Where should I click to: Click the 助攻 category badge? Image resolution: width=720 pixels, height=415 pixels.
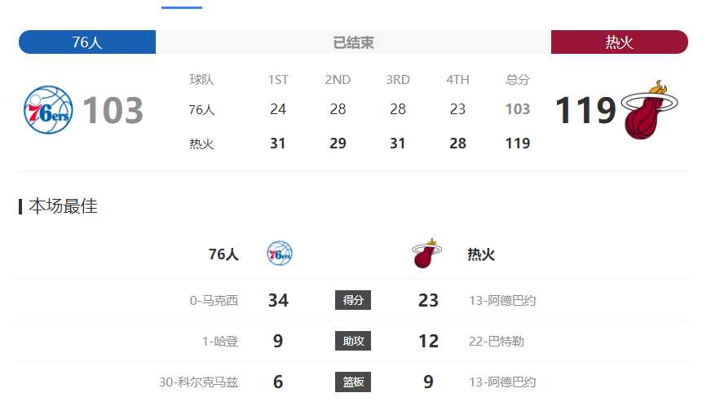tap(353, 341)
